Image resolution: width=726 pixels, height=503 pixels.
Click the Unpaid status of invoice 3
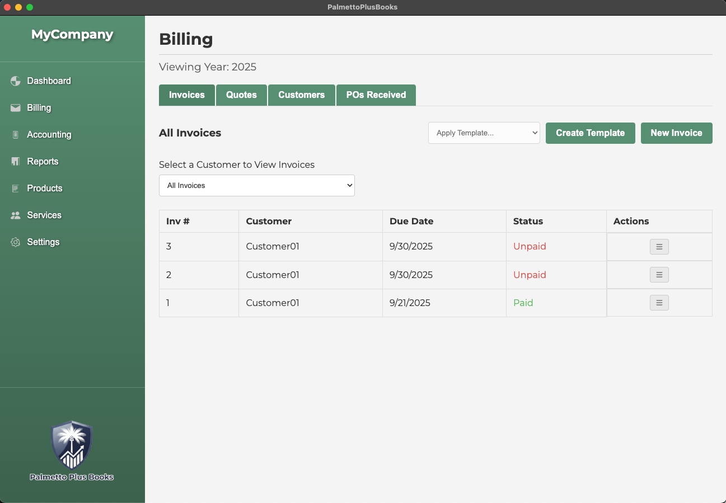click(530, 247)
